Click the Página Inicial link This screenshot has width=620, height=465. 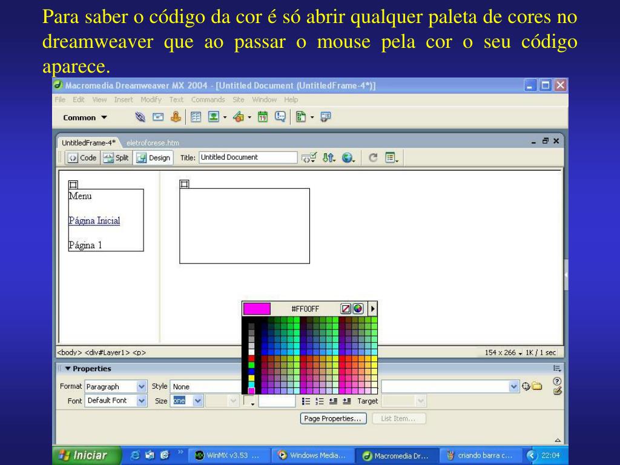94,220
